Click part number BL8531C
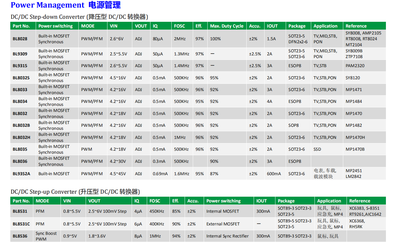 coord(21,224)
